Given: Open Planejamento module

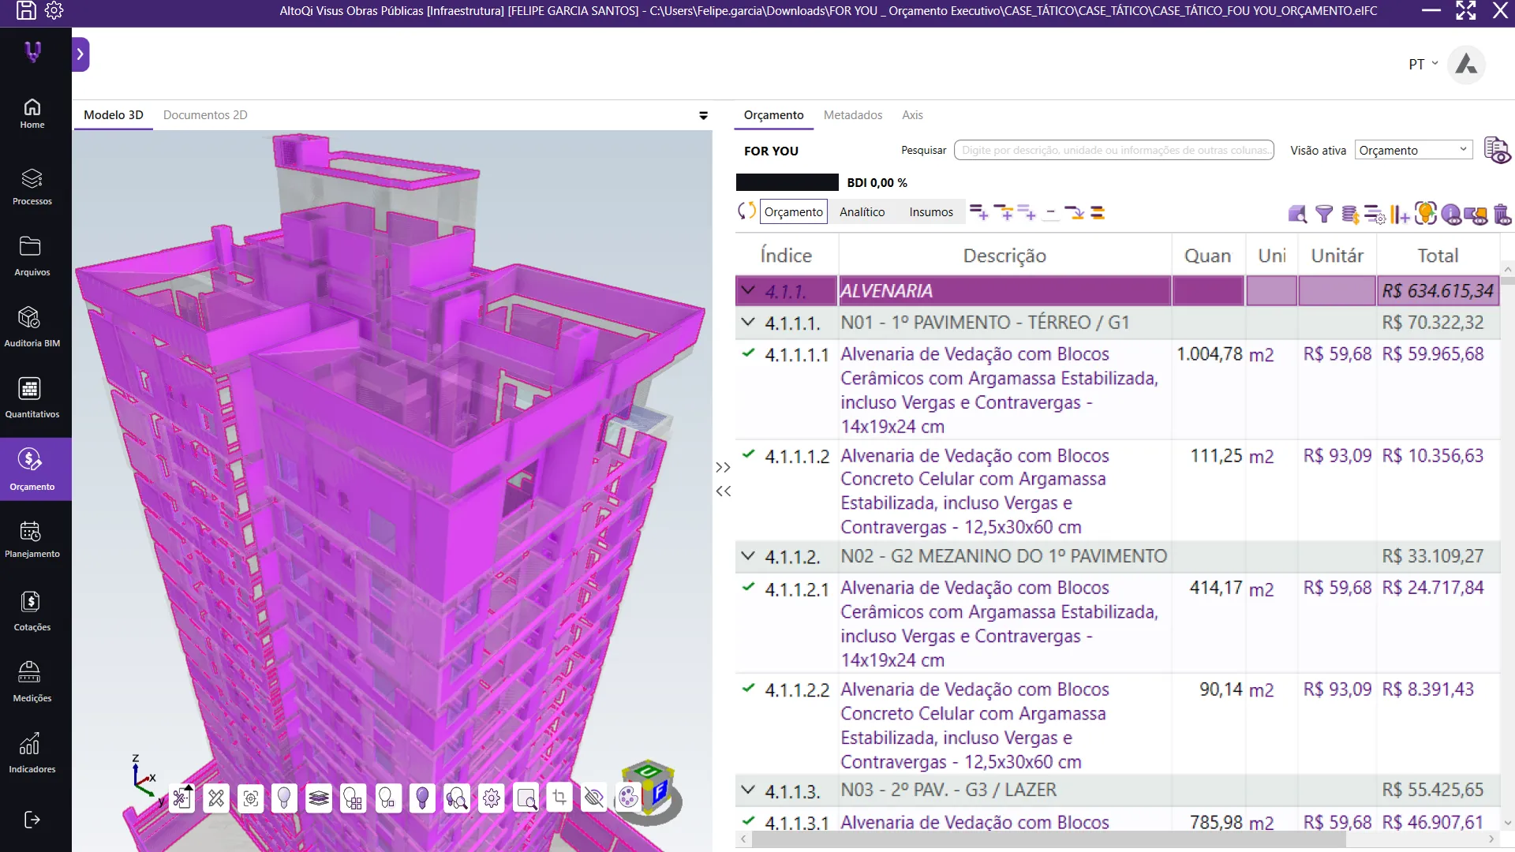Looking at the screenshot, I should (32, 540).
